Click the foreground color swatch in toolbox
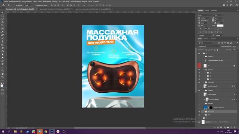 coord(1,86)
